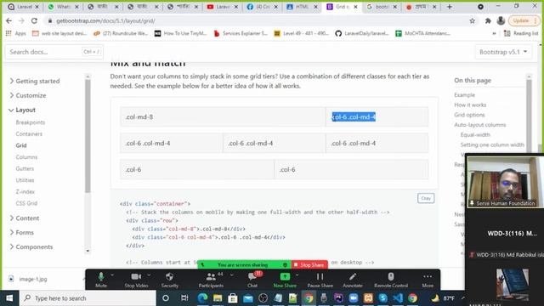The image size is (544, 306).
Task: Open the Chrome profile avatar
Action: coord(501,20)
